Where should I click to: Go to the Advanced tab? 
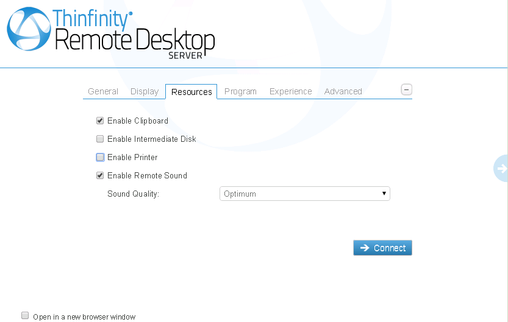[343, 91]
